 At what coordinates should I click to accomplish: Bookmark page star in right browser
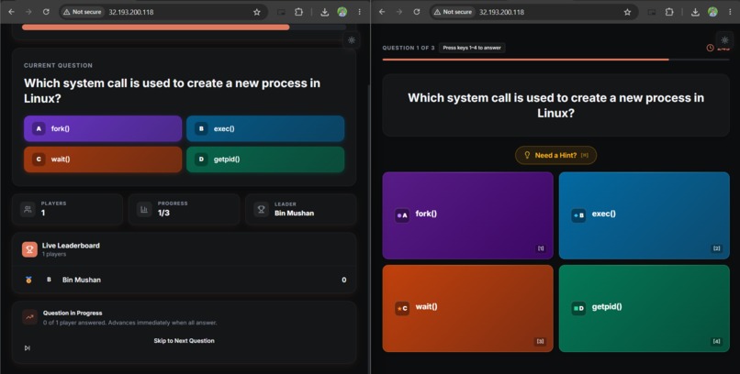click(x=627, y=12)
